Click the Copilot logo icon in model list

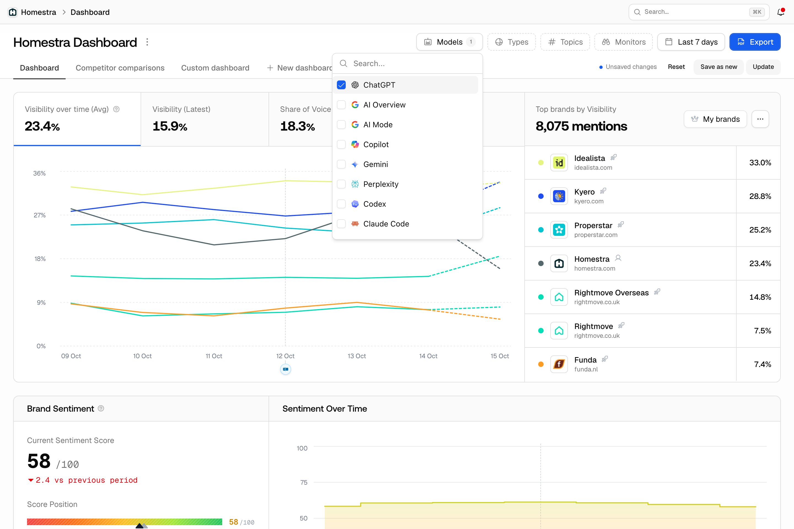355,144
